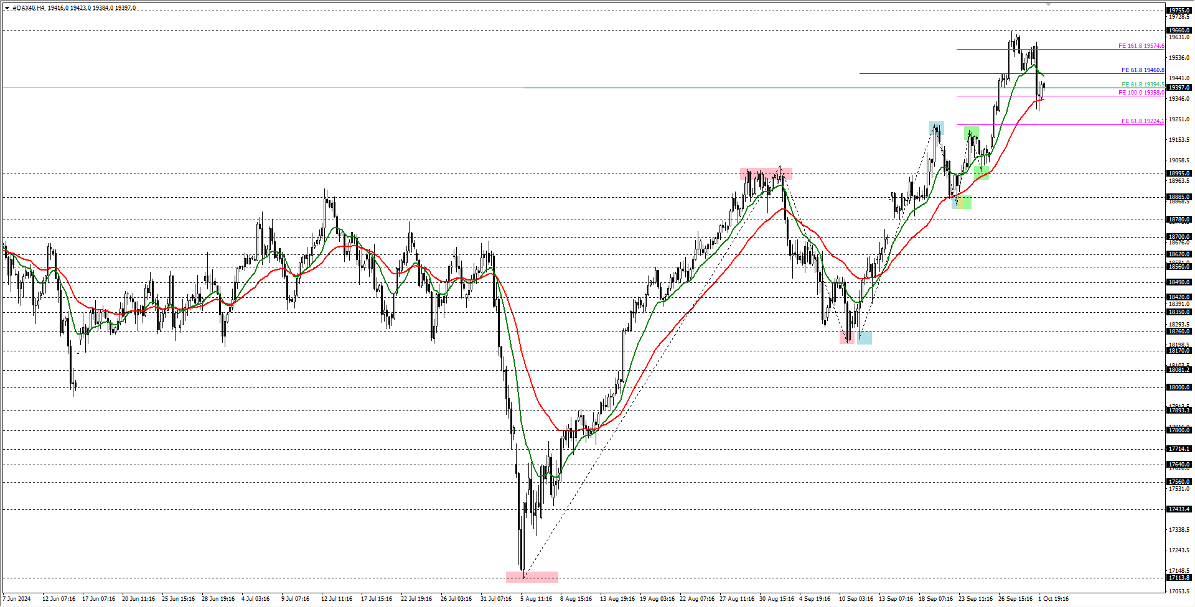Click the 10 Sep 03:16 time label
Screen dimensions: 1195x607
[x=856, y=599]
